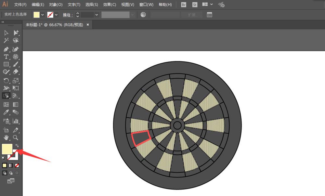Set paint mode to Color

[4, 165]
